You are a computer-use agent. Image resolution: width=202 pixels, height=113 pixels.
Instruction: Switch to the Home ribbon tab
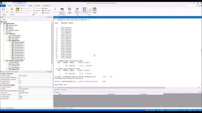pyautogui.click(x=9, y=6)
